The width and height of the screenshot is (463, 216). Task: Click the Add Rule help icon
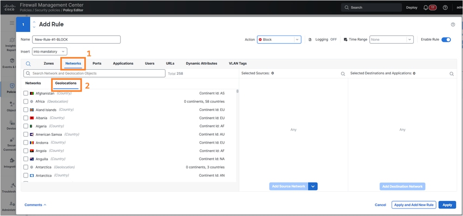[x=453, y=25]
